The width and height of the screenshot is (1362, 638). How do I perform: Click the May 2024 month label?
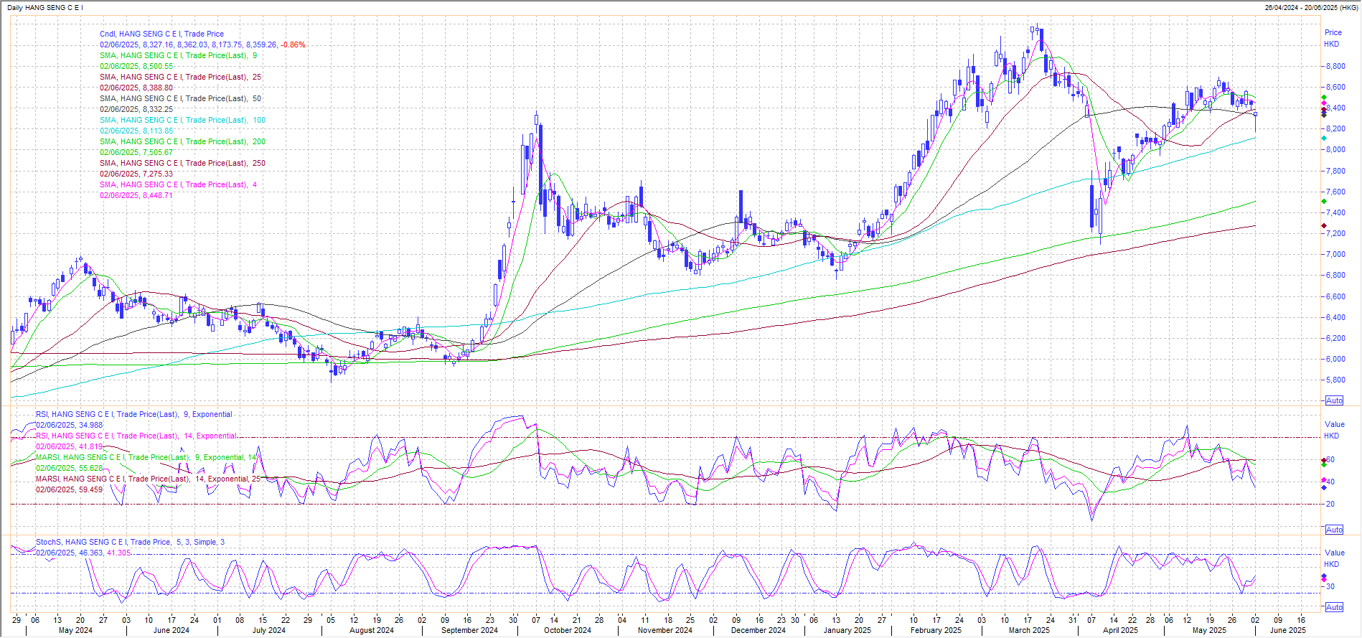(x=75, y=630)
